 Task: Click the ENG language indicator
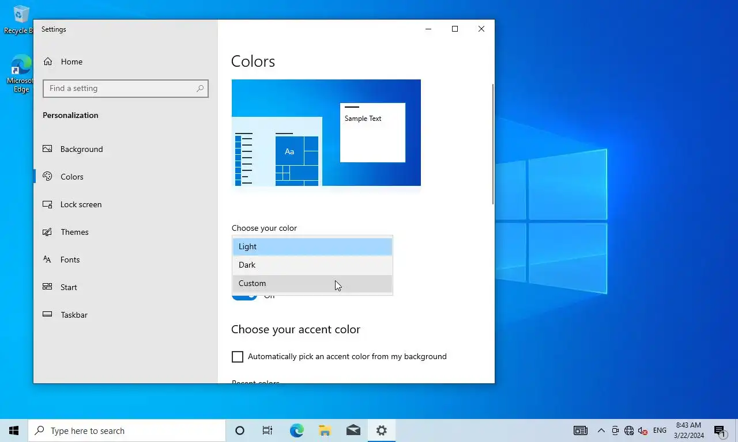coord(660,430)
